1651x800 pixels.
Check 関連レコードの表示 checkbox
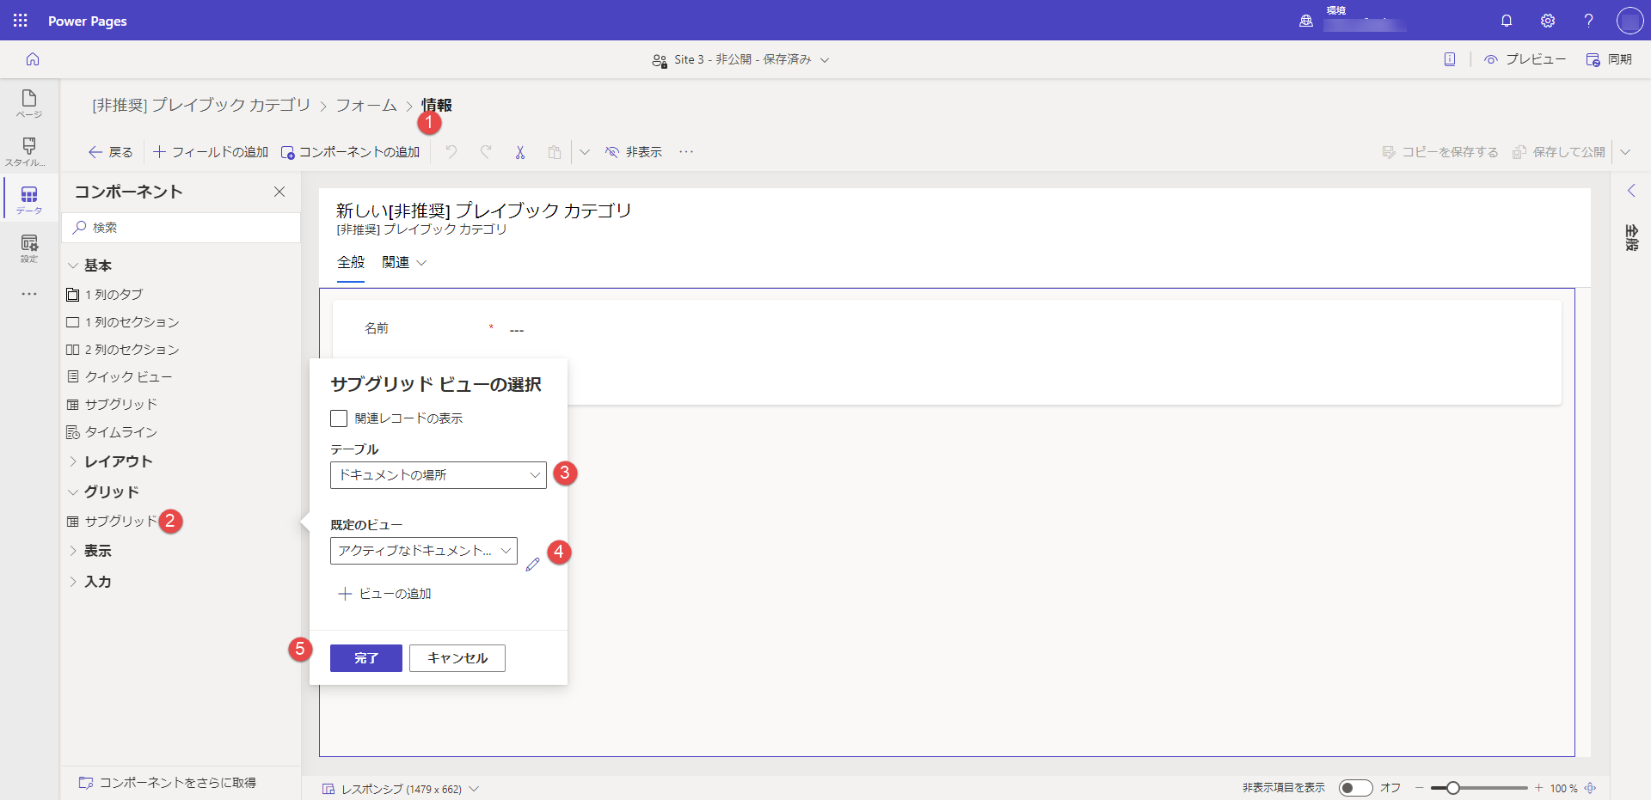click(339, 418)
